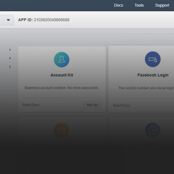Expand the first sidebar arrow item
Image resolution: width=174 pixels, height=174 pixels.
pyautogui.click(x=10, y=50)
